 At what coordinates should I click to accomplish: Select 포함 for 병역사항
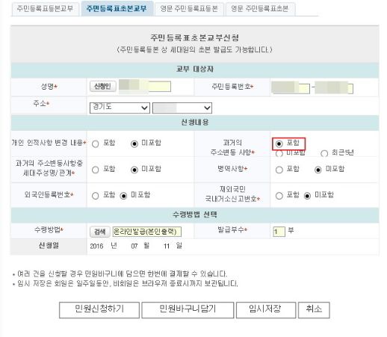(279, 170)
